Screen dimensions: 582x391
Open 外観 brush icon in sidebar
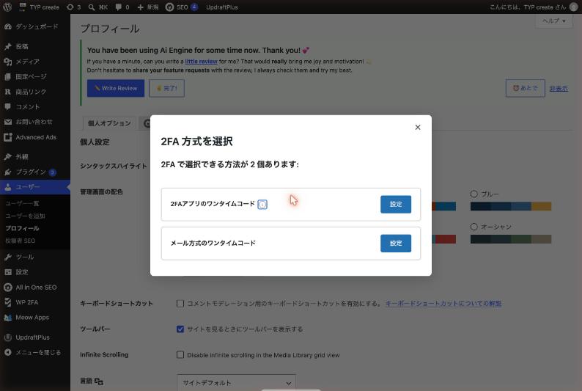pyautogui.click(x=8, y=157)
